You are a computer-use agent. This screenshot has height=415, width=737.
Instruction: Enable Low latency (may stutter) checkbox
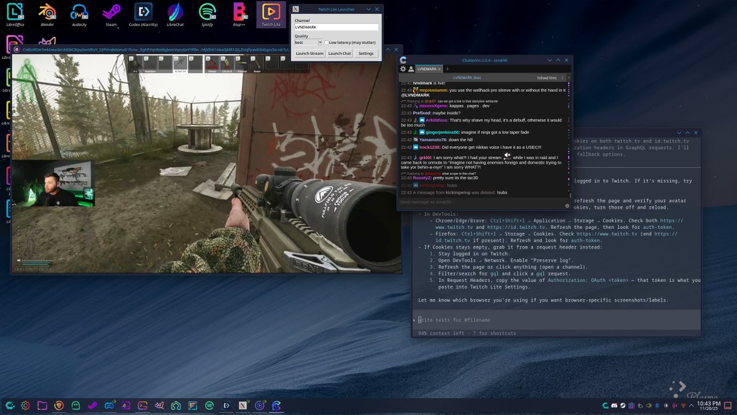click(x=326, y=42)
